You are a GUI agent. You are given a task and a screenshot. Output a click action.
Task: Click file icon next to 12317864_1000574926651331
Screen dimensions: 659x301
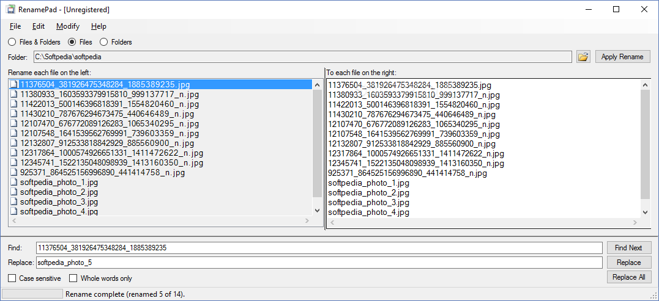pyautogui.click(x=14, y=153)
